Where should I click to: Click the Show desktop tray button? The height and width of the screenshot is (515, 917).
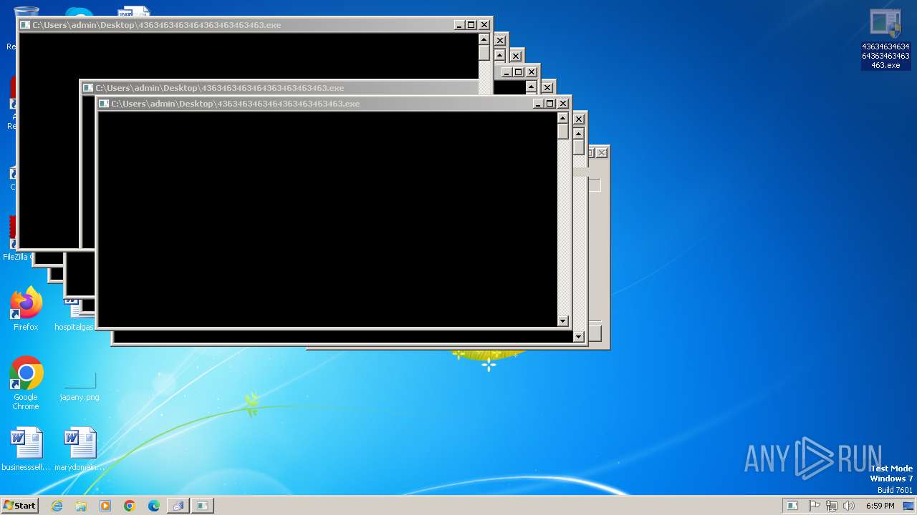(x=910, y=506)
